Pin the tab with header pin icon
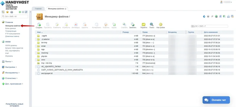 [x=212, y=16]
